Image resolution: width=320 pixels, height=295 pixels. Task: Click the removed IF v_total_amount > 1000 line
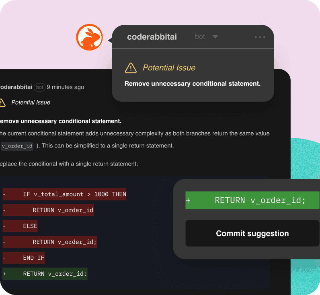64,194
